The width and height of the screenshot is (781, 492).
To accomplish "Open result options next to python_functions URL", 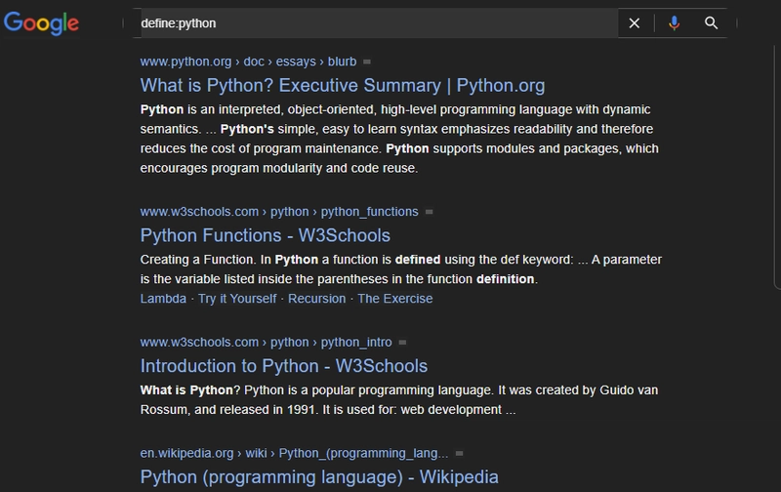I will tap(429, 212).
